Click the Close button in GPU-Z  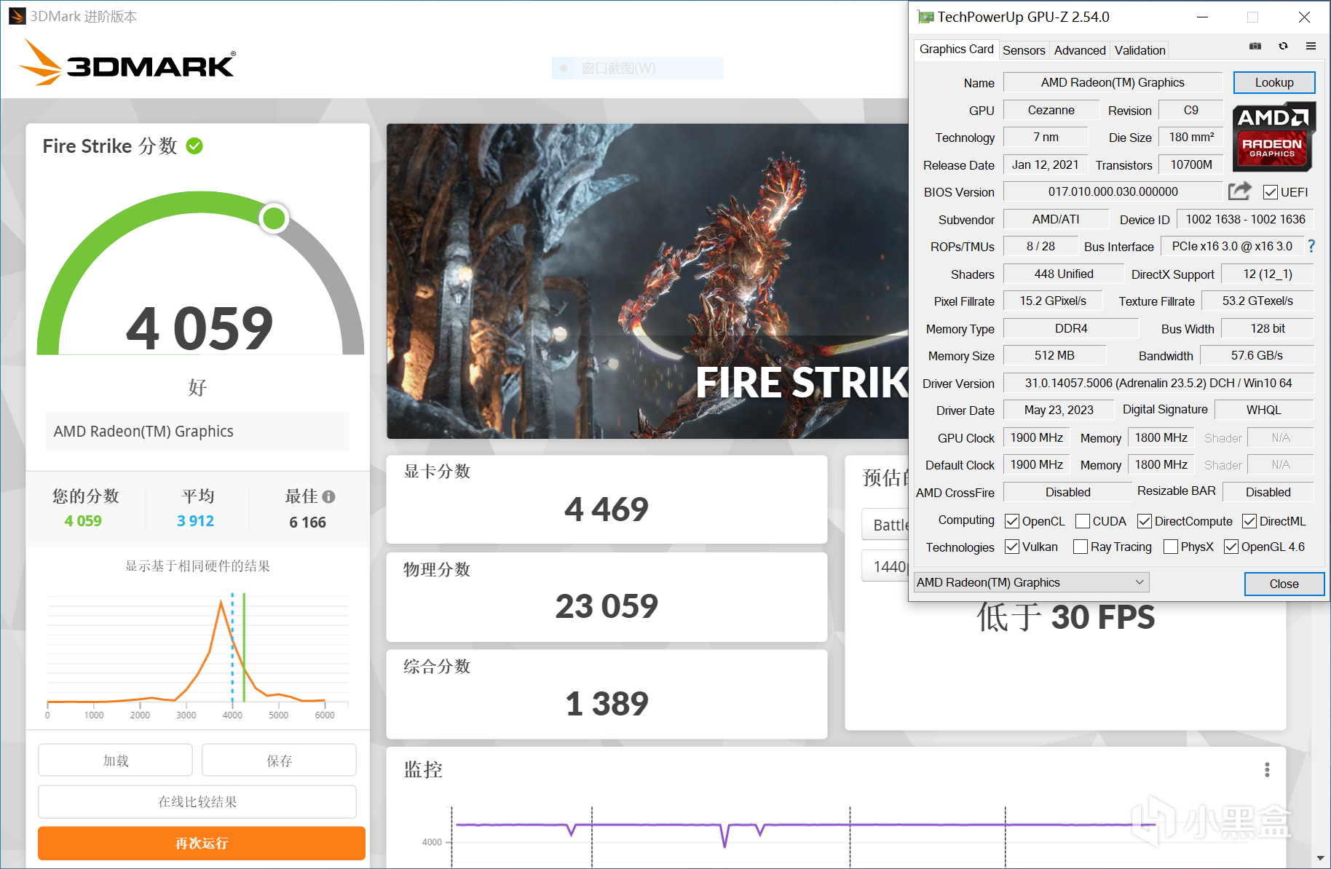(x=1284, y=584)
